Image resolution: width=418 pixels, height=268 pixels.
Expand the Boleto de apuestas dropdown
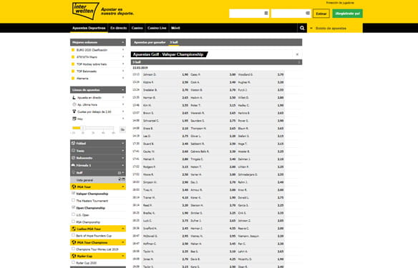coord(335,28)
